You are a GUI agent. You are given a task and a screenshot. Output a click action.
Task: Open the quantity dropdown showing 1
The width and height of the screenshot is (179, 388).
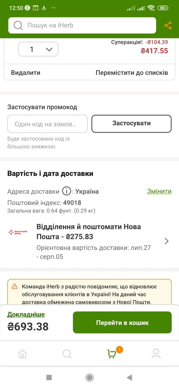(38, 49)
